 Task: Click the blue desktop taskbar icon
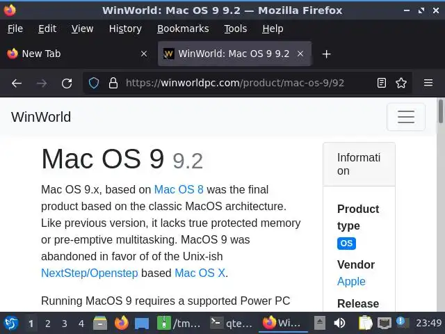pos(142,323)
